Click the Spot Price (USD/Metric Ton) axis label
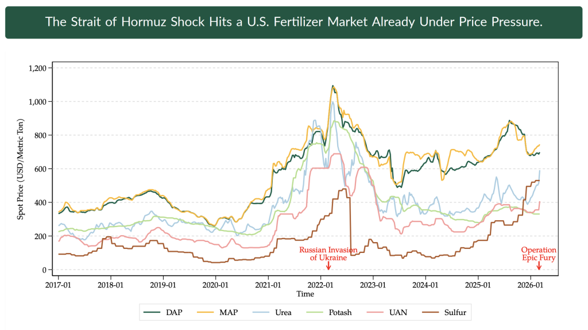Image resolution: width=588 pixels, height=330 pixels. (x=21, y=169)
